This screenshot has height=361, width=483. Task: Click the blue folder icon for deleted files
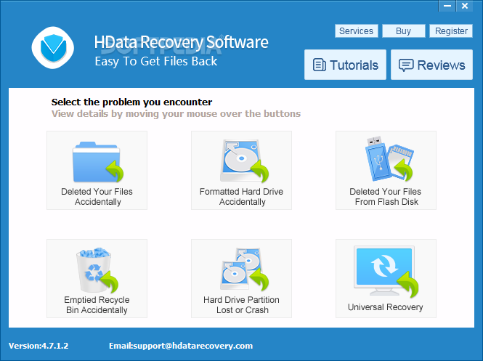coord(97,162)
